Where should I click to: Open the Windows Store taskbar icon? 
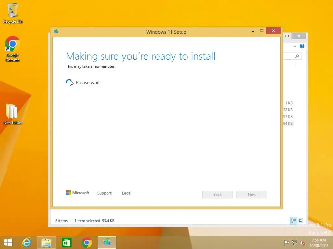66,243
